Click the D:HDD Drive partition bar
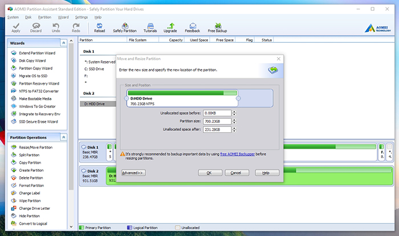This screenshot has width=399, height=236. tap(182, 98)
